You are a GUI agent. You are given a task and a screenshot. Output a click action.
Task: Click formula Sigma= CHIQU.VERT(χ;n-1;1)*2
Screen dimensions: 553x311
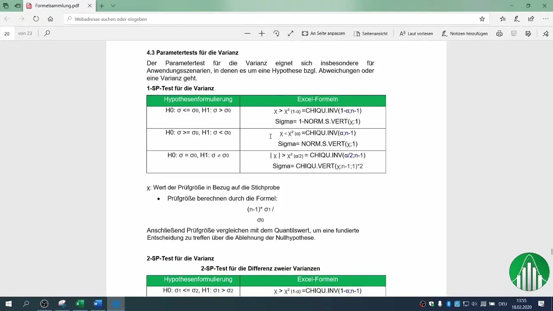(x=318, y=166)
